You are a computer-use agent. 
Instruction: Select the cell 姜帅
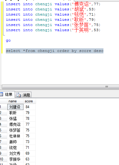click(15, 142)
